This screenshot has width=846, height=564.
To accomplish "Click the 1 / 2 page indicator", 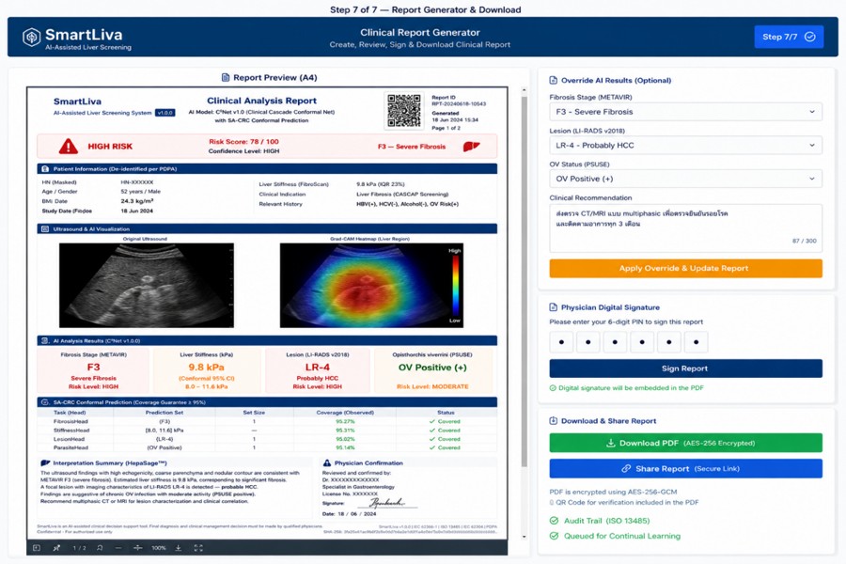I will [x=79, y=548].
